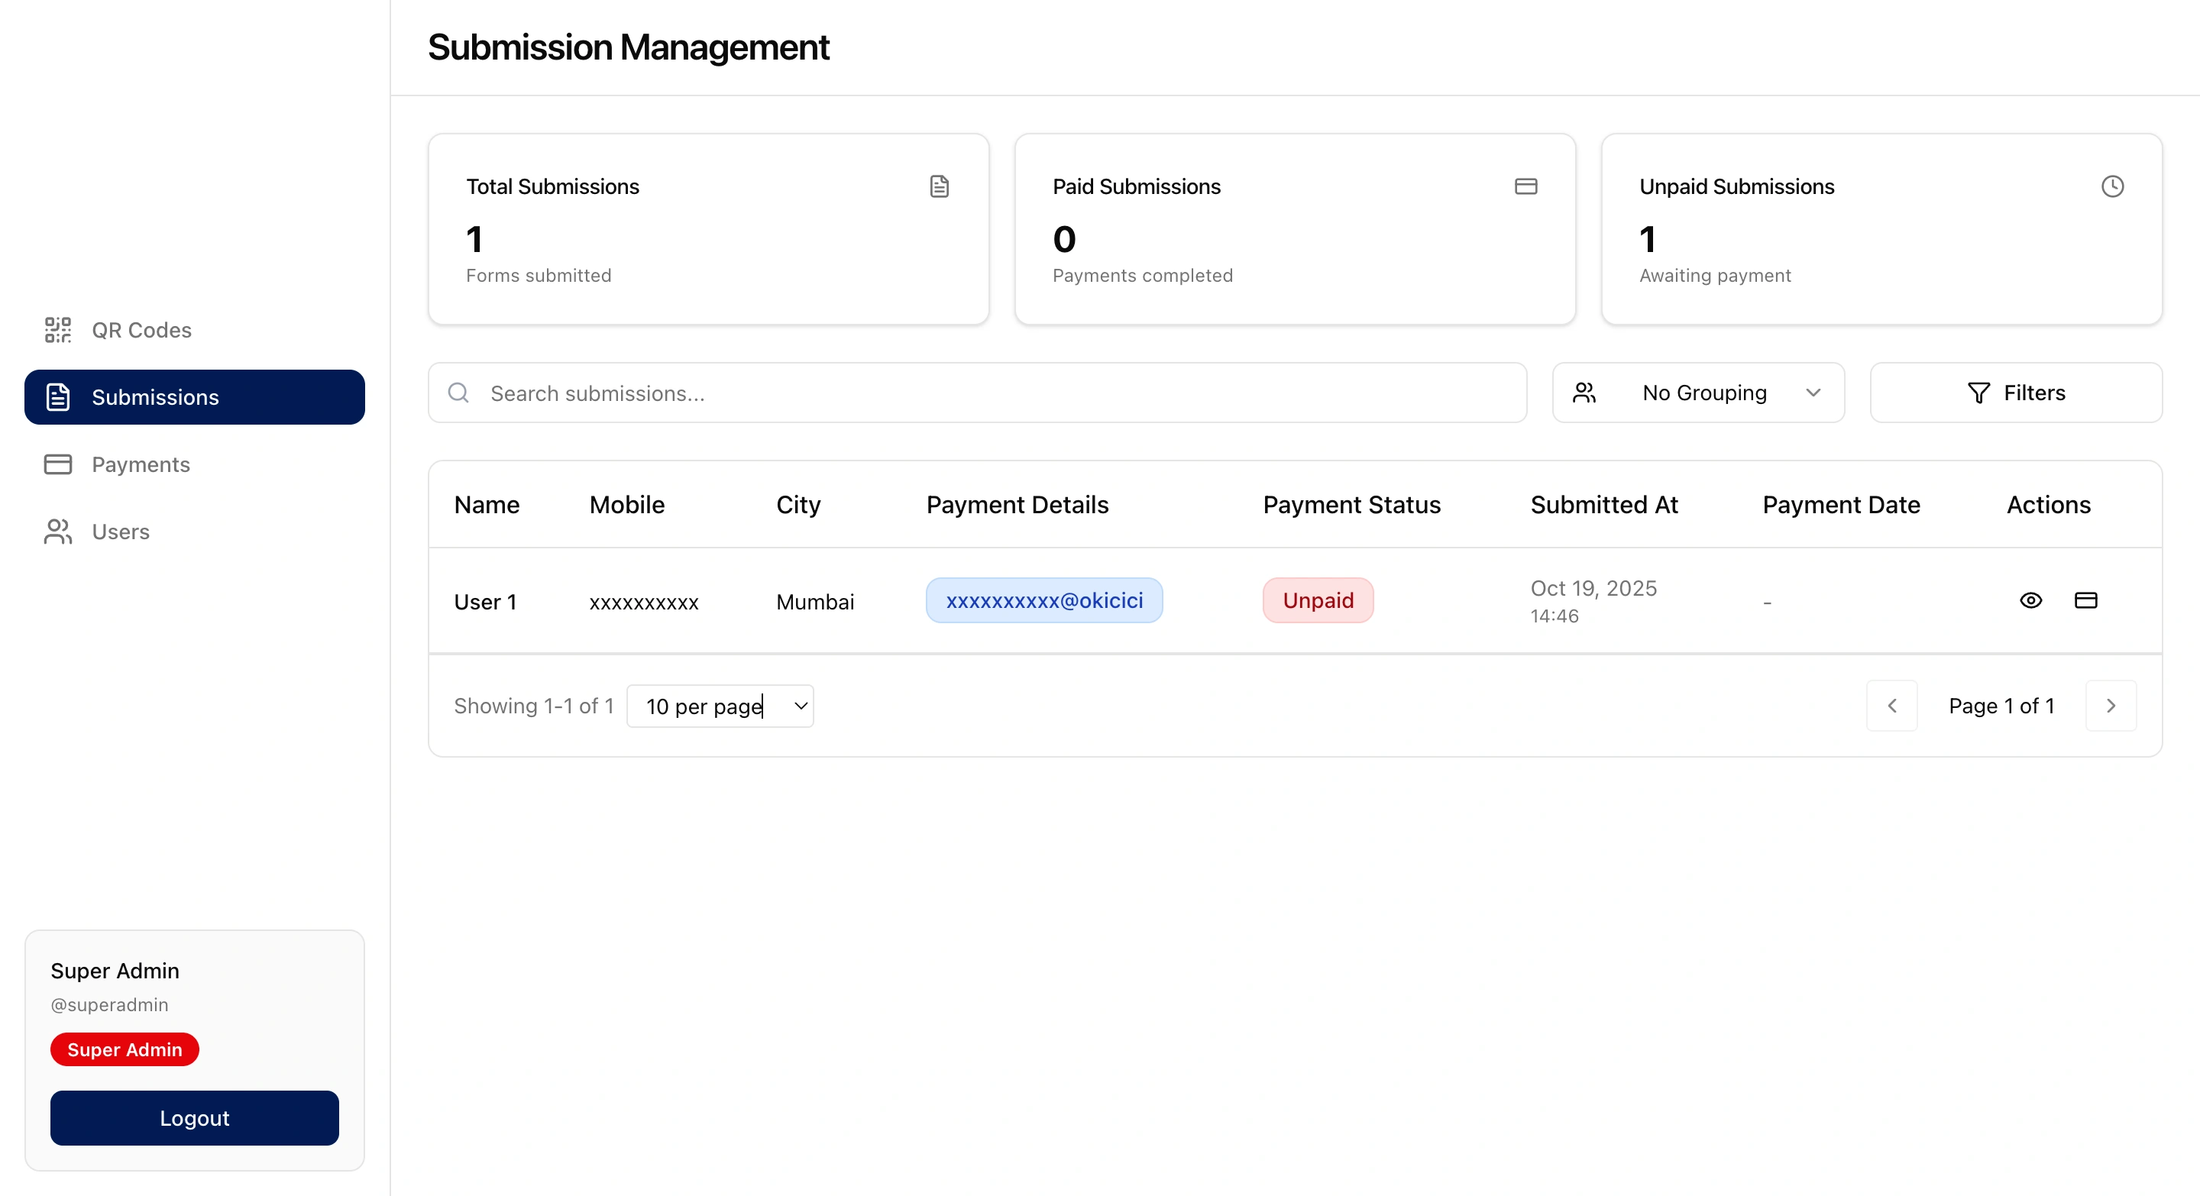This screenshot has width=2200, height=1196.
Task: Go to next page with right chevron
Action: [2111, 705]
